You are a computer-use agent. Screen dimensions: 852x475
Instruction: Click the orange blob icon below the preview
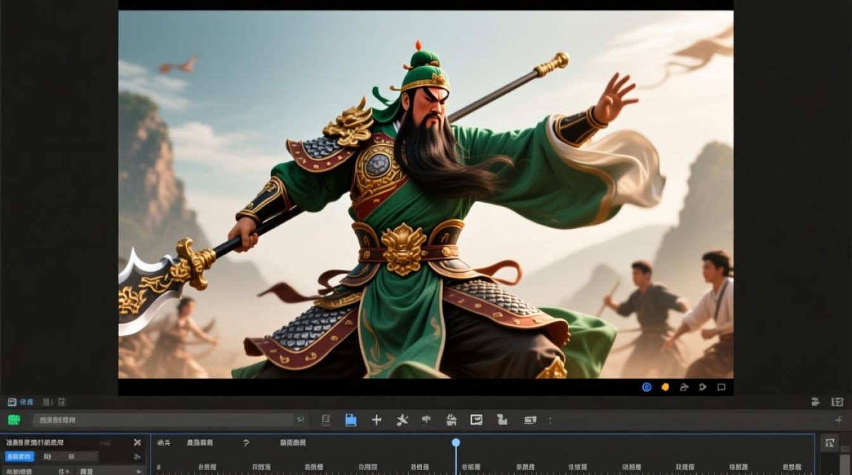coord(666,387)
